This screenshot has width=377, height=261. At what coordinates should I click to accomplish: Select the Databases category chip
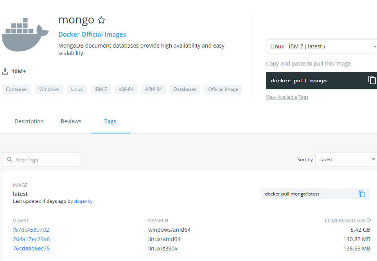pyautogui.click(x=185, y=89)
